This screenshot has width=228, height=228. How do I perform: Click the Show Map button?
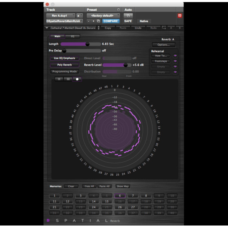tap(123, 186)
